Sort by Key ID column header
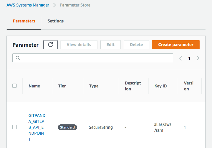The height and width of the screenshot is (148, 212). coord(161,86)
